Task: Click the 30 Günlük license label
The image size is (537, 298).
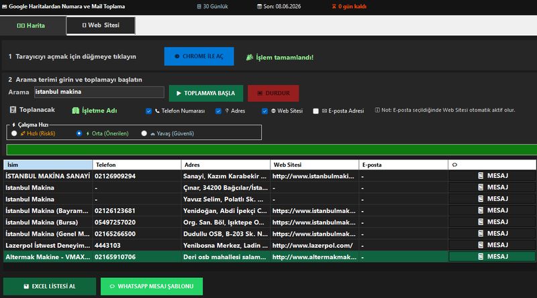Action: (212, 7)
